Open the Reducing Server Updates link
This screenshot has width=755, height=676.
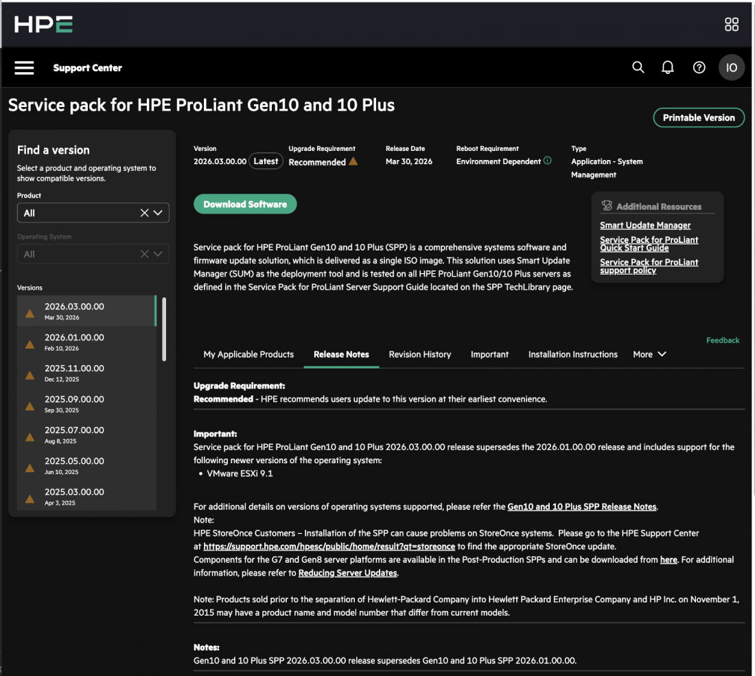click(x=348, y=573)
